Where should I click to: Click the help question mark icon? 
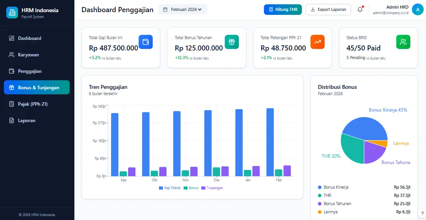422,213
